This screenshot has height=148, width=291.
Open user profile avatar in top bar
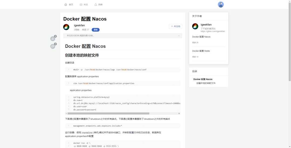[x=221, y=5]
